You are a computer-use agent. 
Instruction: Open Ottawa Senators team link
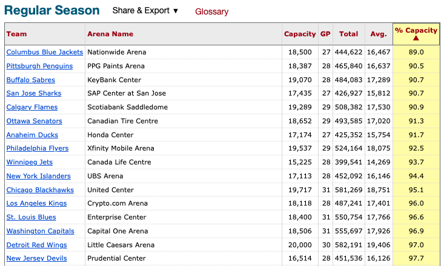[x=35, y=122]
